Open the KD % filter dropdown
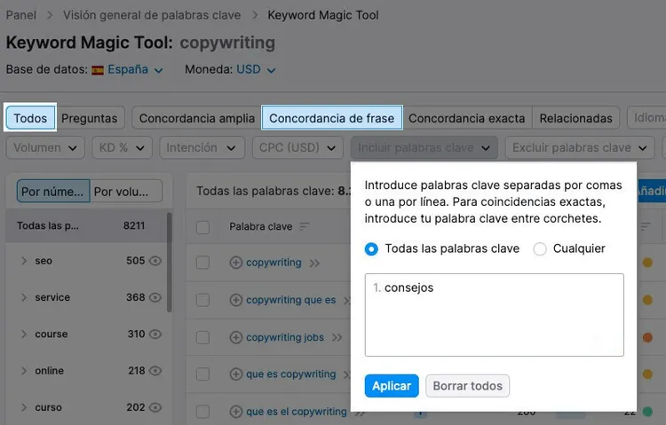This screenshot has width=666, height=425. 122,148
